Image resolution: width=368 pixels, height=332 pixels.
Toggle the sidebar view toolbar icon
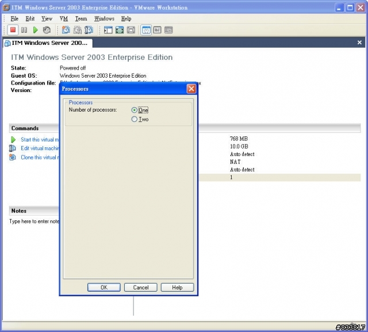[x=108, y=30]
